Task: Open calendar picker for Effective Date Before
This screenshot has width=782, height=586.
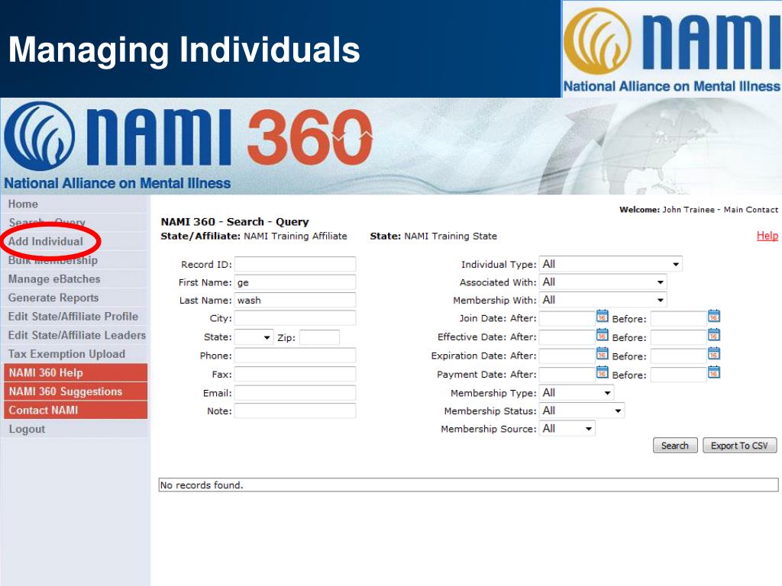Action: point(714,336)
